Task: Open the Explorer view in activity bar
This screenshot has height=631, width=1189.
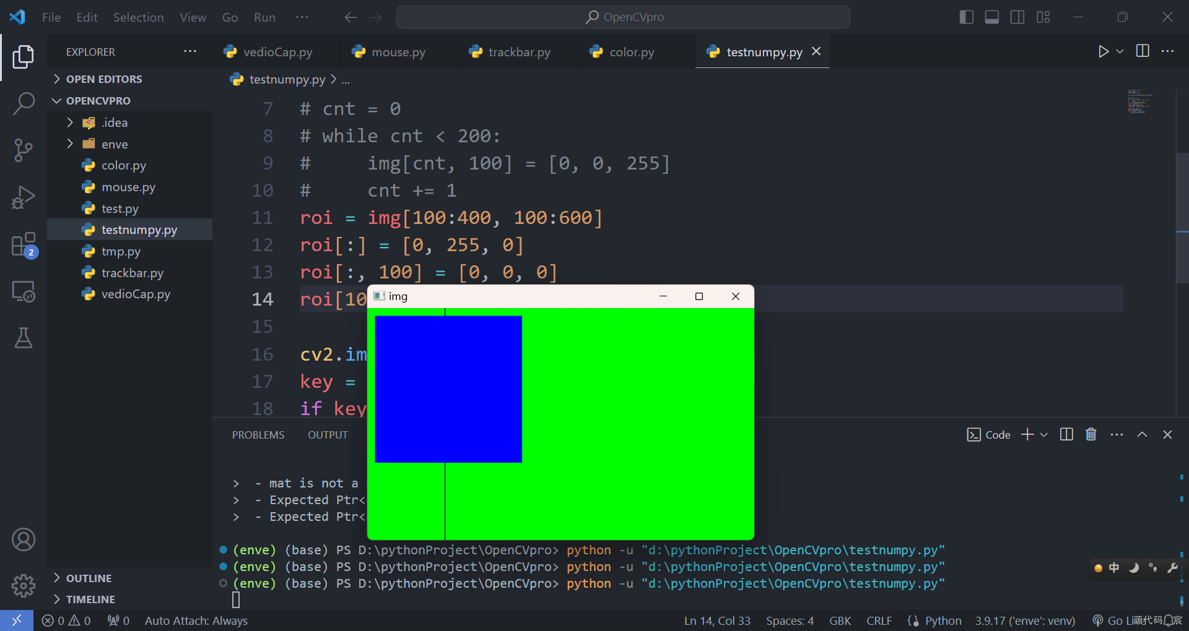Action: pyautogui.click(x=24, y=57)
